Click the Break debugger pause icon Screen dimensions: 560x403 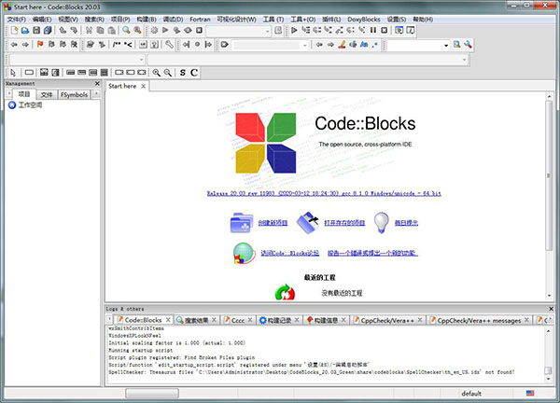(373, 31)
